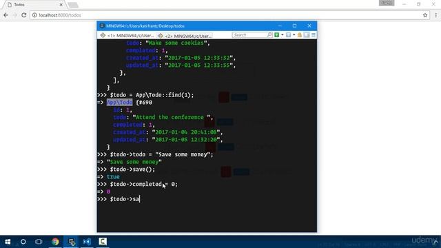The height and width of the screenshot is (248, 441).
Task: Bookmark this page with the star icon
Action: (425, 15)
